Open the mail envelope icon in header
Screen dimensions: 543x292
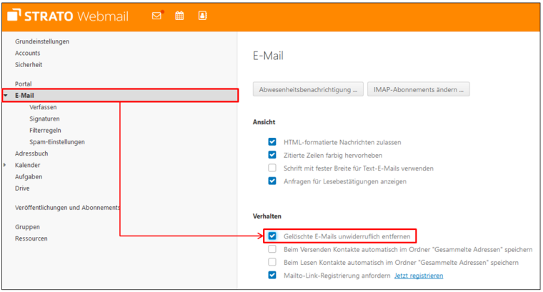(156, 16)
